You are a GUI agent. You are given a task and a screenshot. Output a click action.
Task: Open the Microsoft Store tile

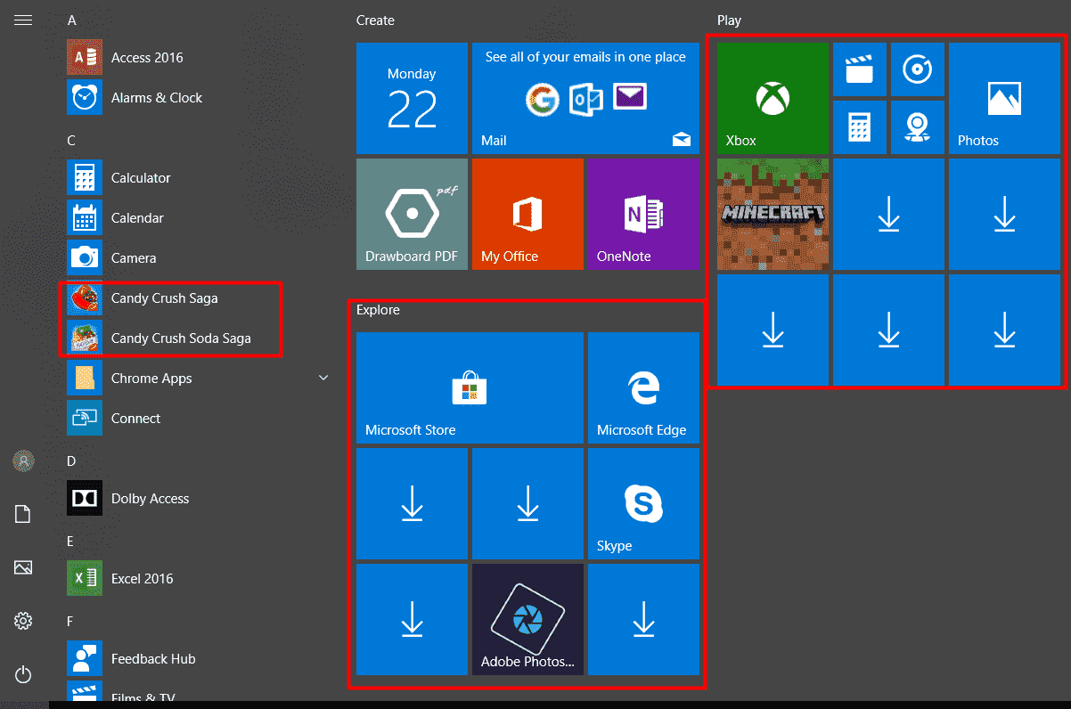470,387
